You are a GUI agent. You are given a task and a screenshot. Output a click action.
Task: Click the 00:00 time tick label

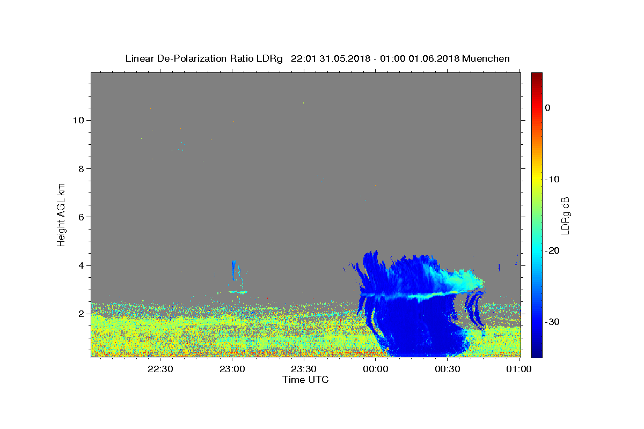point(376,369)
